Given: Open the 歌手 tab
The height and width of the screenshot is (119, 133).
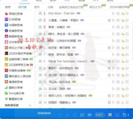Looking at the screenshot, I should [x=37, y=7].
